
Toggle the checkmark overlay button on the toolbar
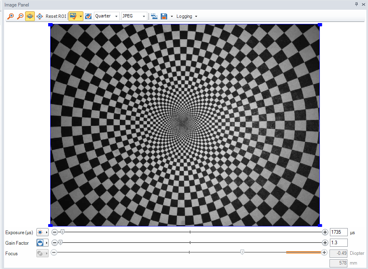(x=88, y=16)
